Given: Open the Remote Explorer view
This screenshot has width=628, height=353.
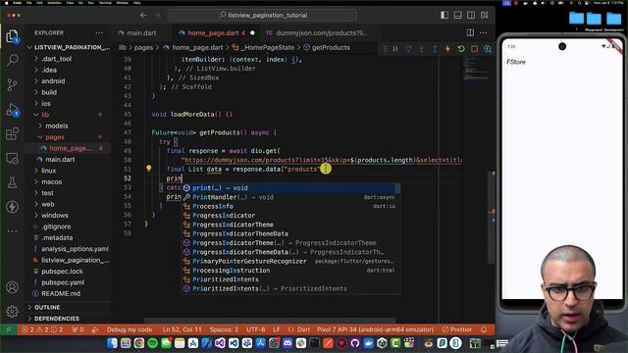Looking at the screenshot, I should coord(13,159).
